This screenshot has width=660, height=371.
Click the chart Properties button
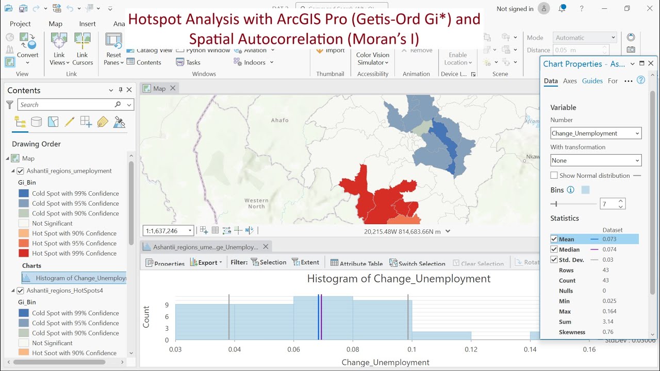point(165,263)
